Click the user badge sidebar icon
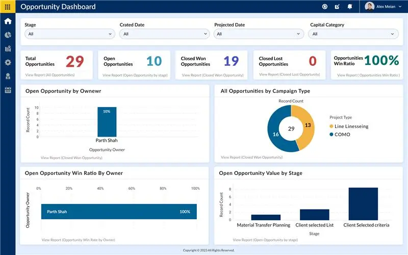 click(8, 76)
